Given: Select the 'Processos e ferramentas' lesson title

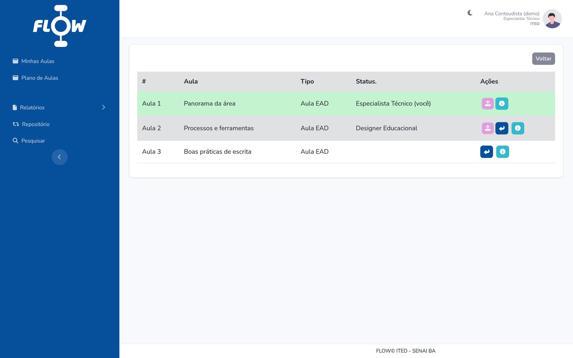Looking at the screenshot, I should (x=219, y=128).
